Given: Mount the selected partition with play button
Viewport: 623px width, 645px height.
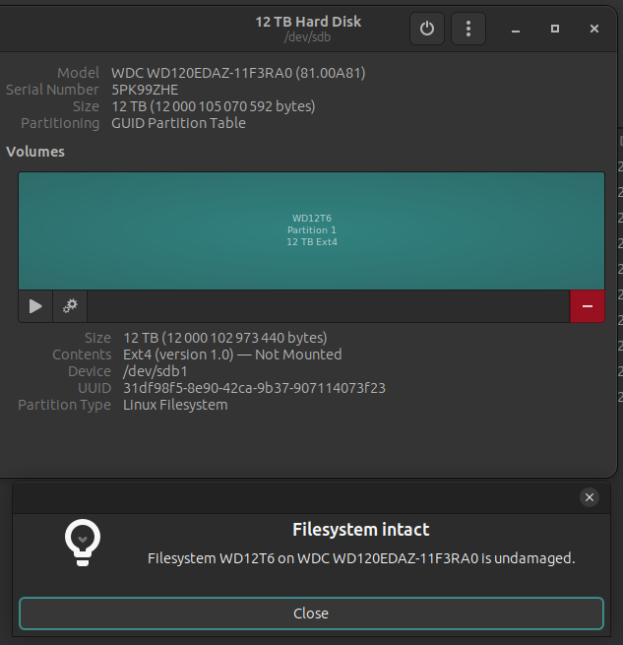Looking at the screenshot, I should pos(35,306).
